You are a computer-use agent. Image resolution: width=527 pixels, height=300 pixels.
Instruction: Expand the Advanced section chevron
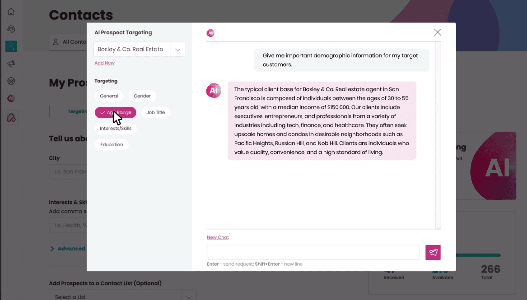pos(52,249)
